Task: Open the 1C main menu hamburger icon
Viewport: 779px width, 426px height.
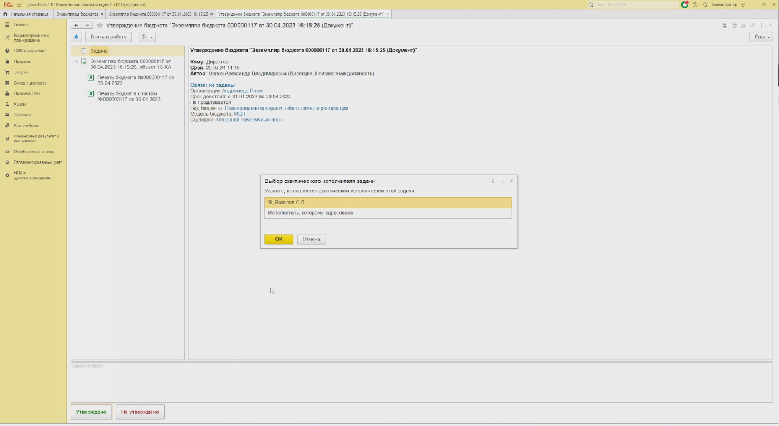Action: coord(19,4)
